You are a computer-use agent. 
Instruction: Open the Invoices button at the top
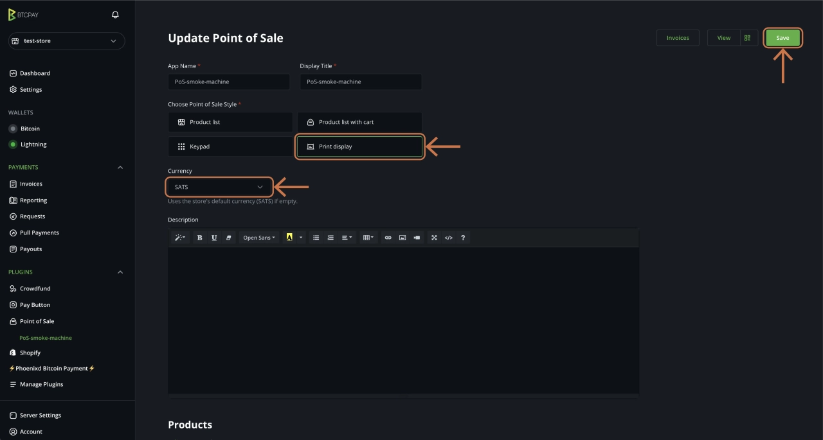point(677,37)
